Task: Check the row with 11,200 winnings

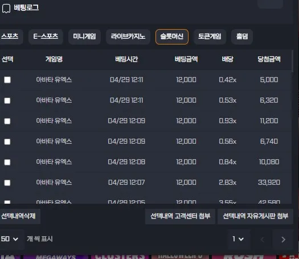Action: pyautogui.click(x=7, y=121)
